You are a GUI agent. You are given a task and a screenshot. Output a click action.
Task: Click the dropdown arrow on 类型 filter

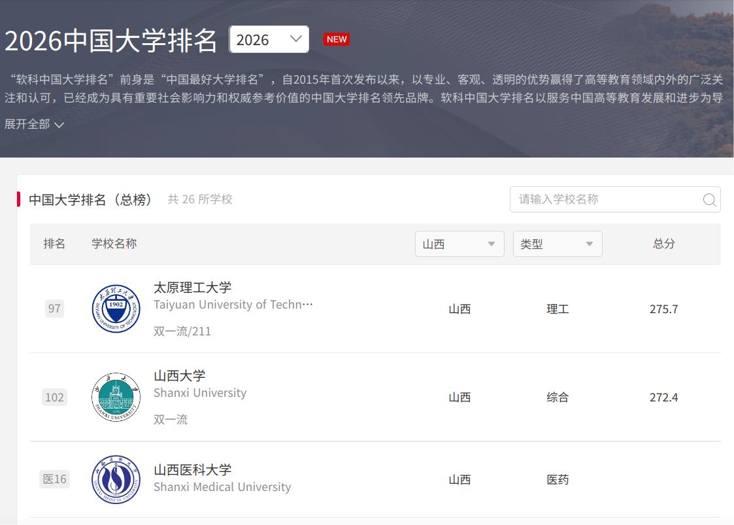point(590,243)
